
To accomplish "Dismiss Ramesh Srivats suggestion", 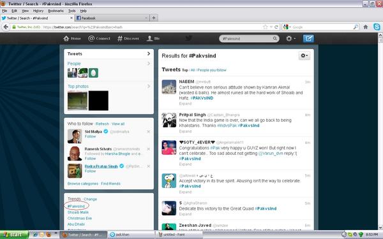I will [148, 149].
